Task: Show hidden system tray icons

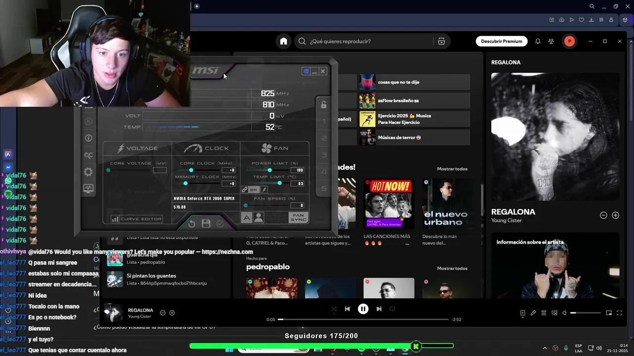Action: (x=545, y=348)
